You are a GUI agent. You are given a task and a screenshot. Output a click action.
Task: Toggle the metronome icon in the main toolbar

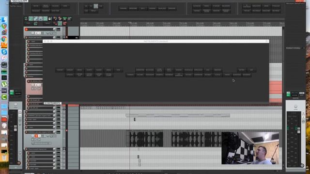pos(26,18)
